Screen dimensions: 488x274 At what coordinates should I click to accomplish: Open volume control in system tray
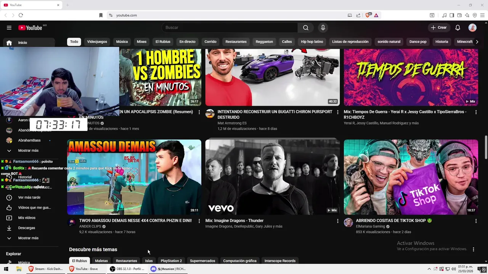pyautogui.click(x=454, y=269)
